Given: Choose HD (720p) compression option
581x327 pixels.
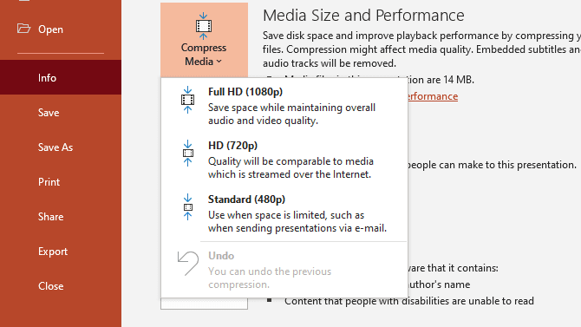Looking at the screenshot, I should click(x=284, y=160).
